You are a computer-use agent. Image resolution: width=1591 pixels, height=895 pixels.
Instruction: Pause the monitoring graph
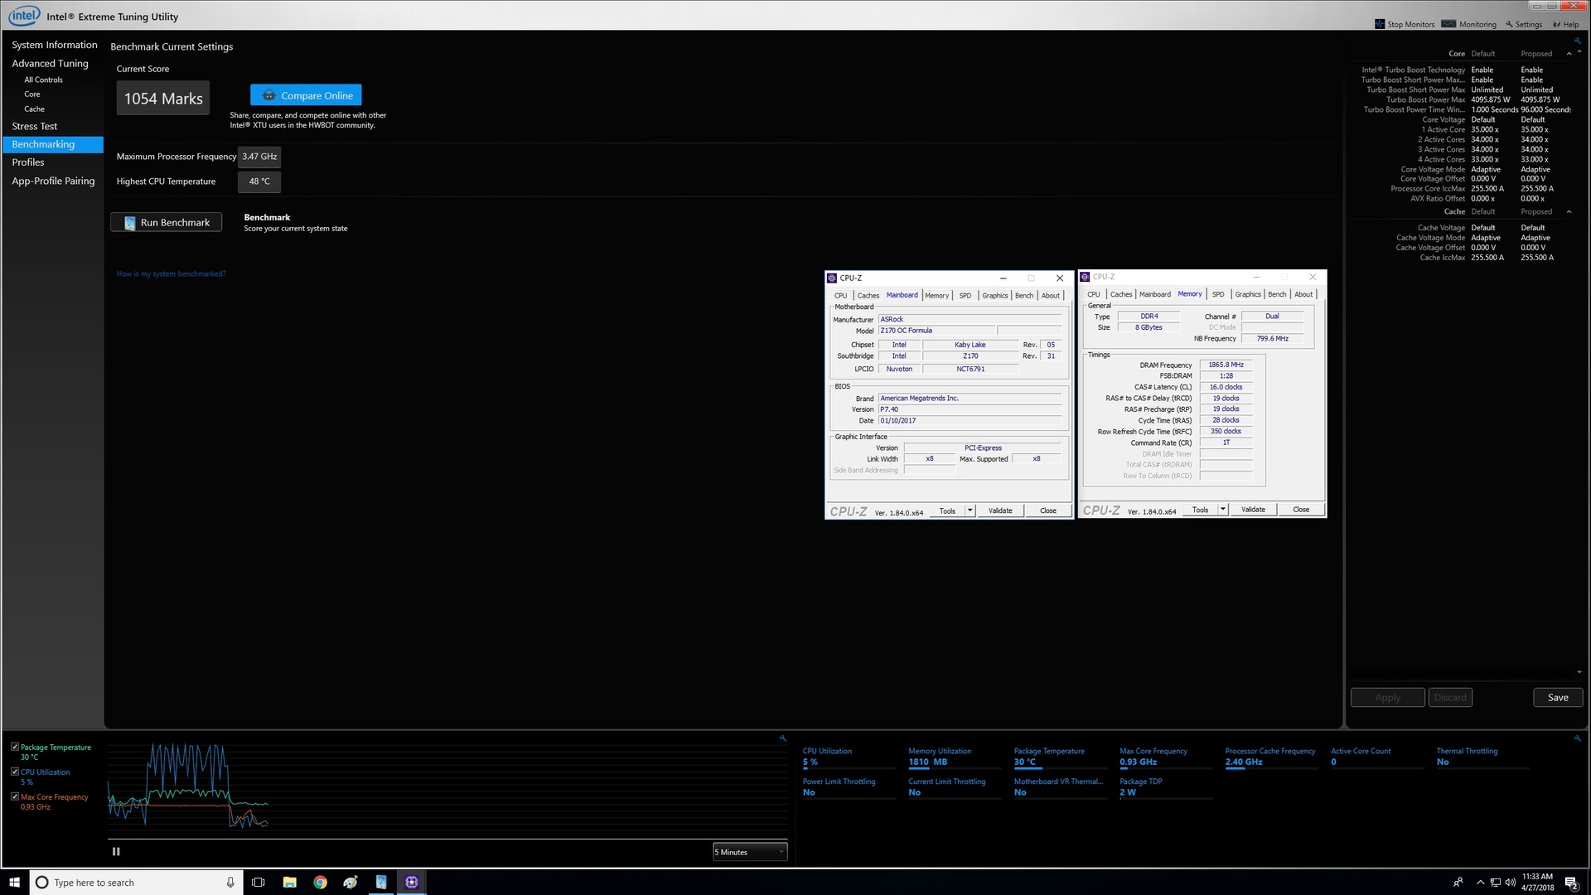[116, 851]
